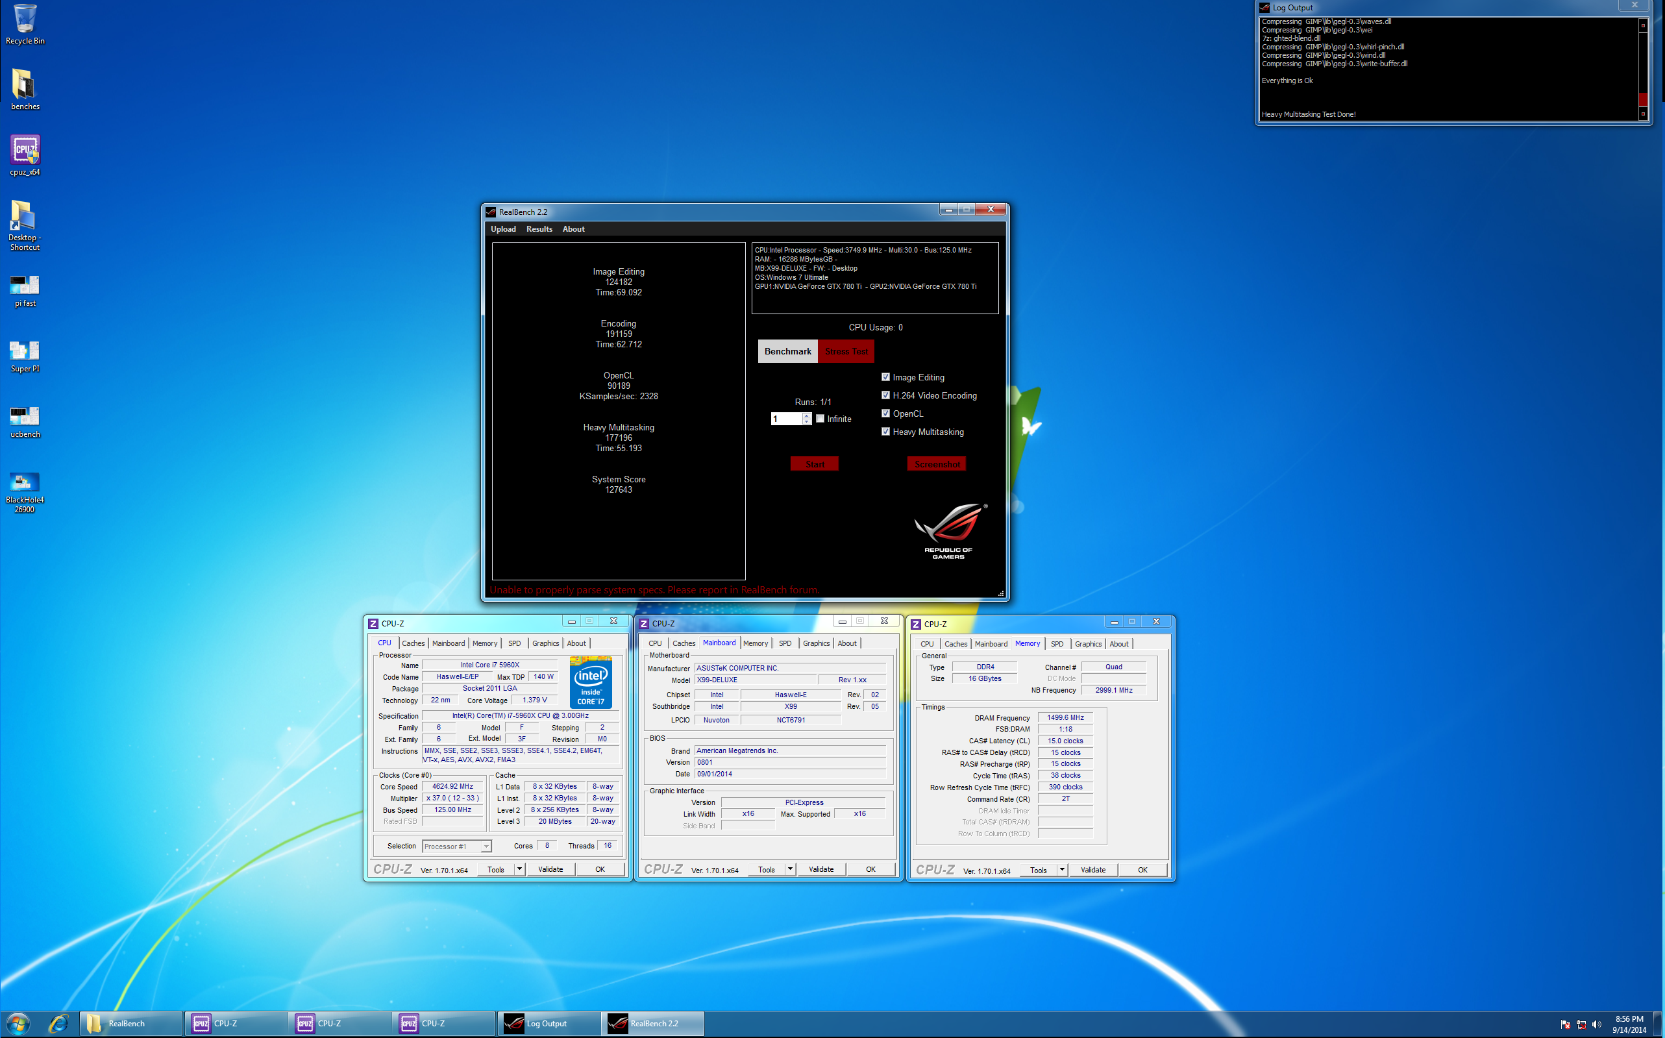Viewport: 1665px width, 1038px height.
Task: Click the system specs text box in RealBench
Action: pyautogui.click(x=875, y=278)
